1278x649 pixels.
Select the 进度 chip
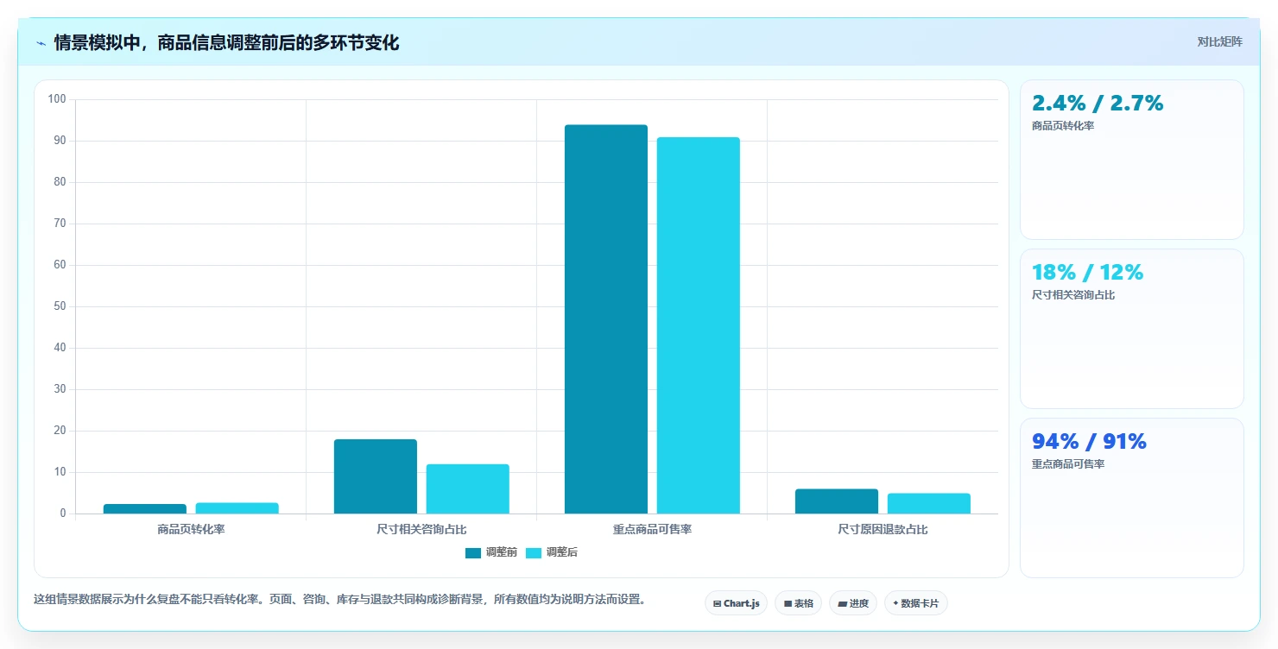click(x=852, y=603)
